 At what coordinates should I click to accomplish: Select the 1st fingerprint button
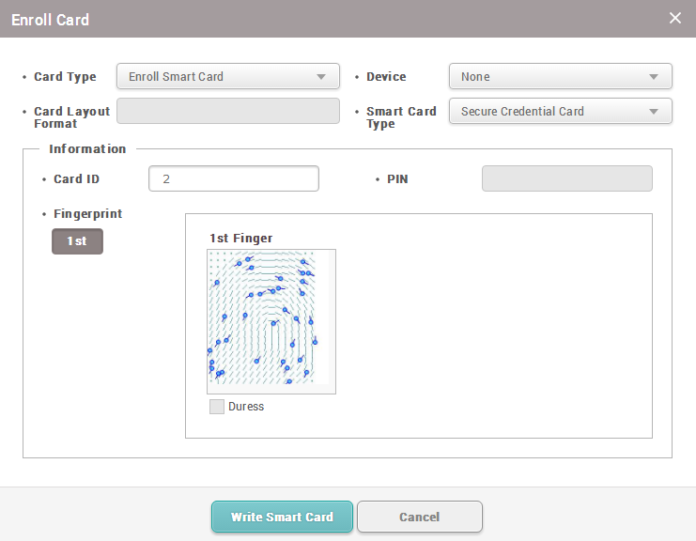pyautogui.click(x=77, y=241)
